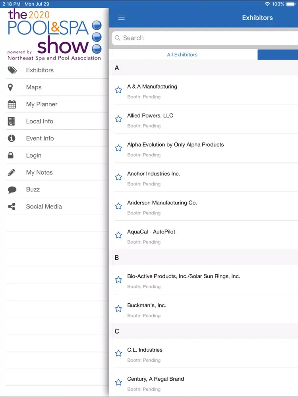The height and width of the screenshot is (397, 298).
Task: Tap the hamburger menu icon
Action: (x=121, y=17)
